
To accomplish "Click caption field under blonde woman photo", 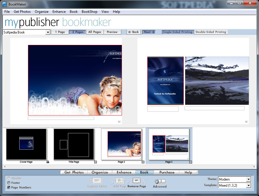I will click(61, 118).
